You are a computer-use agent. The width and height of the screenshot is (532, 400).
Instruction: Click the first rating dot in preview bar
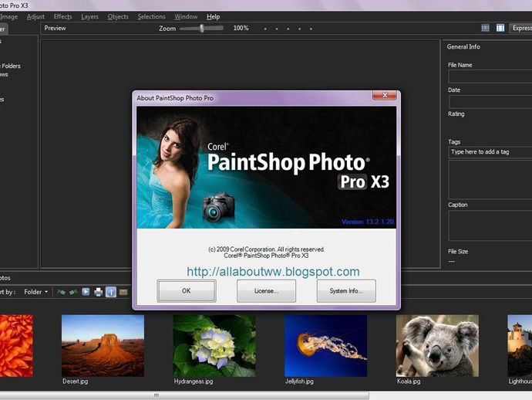[265, 29]
